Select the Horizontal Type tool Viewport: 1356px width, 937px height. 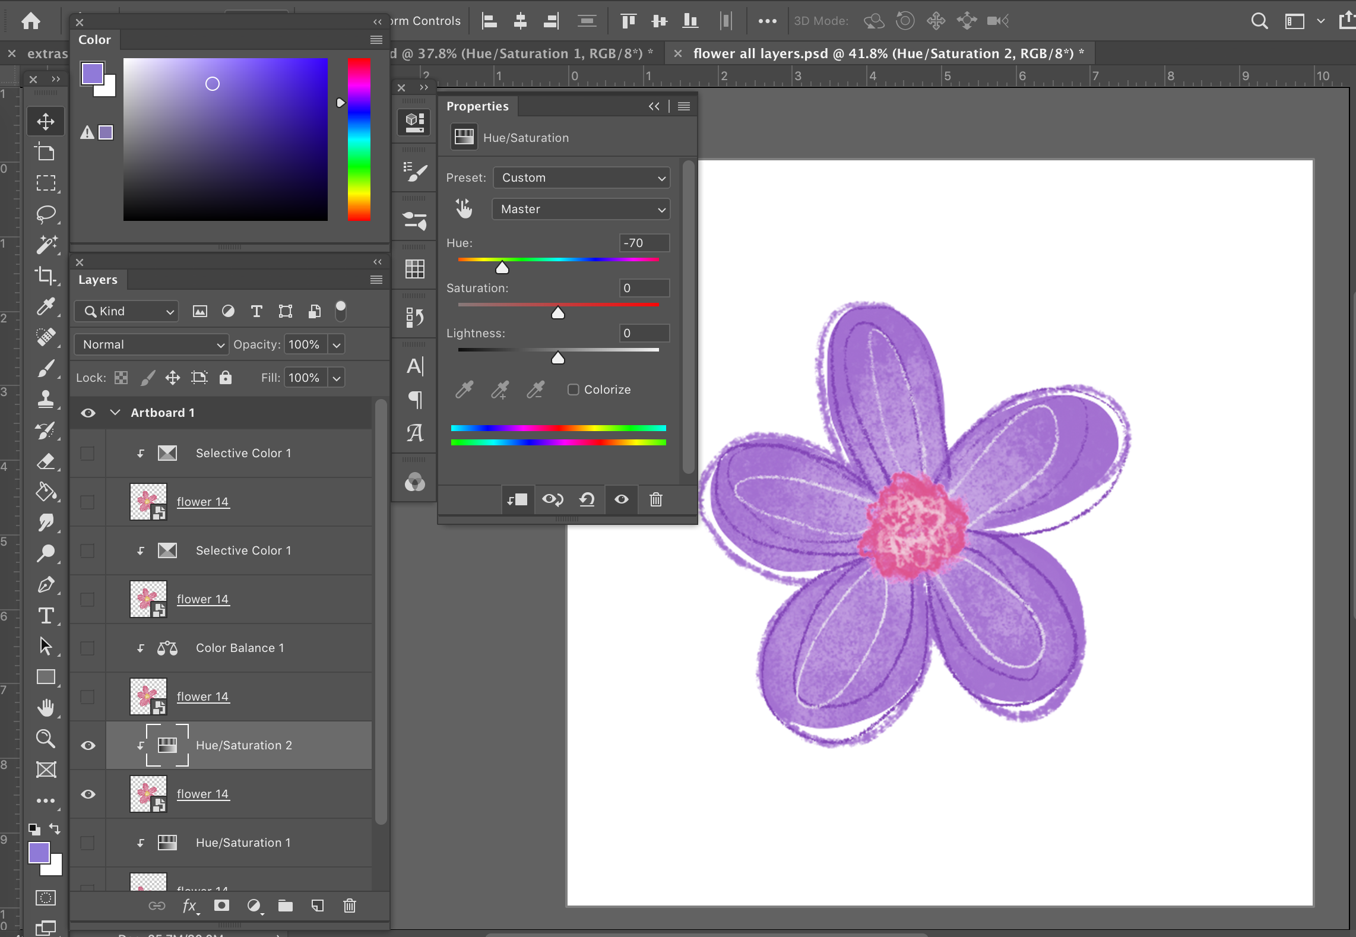click(46, 615)
